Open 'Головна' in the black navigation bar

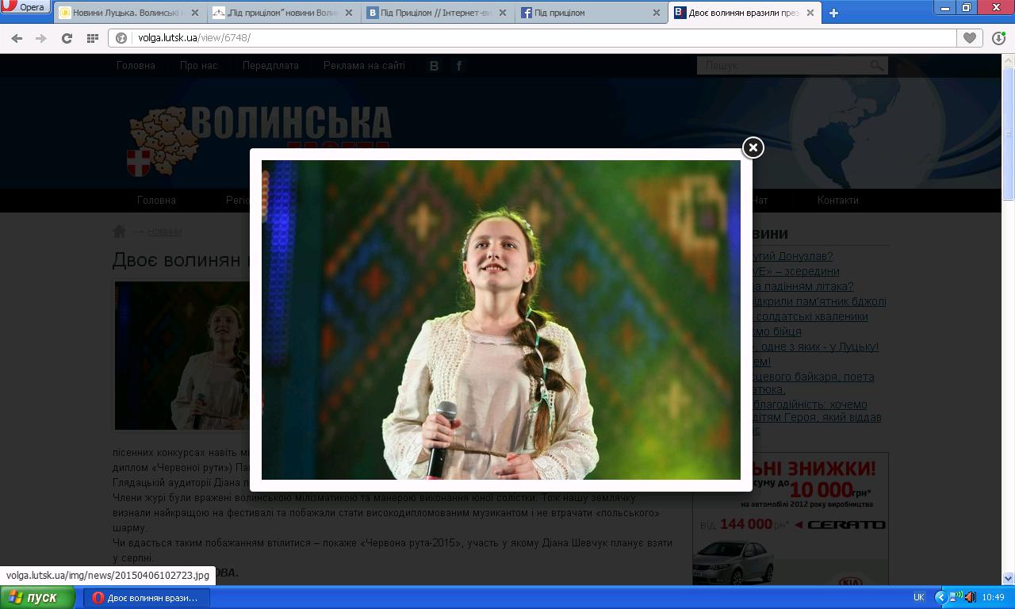click(156, 200)
